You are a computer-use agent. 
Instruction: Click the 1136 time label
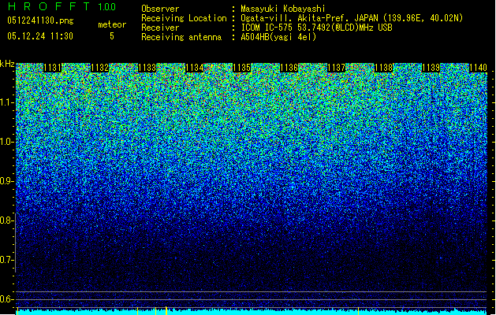click(289, 68)
